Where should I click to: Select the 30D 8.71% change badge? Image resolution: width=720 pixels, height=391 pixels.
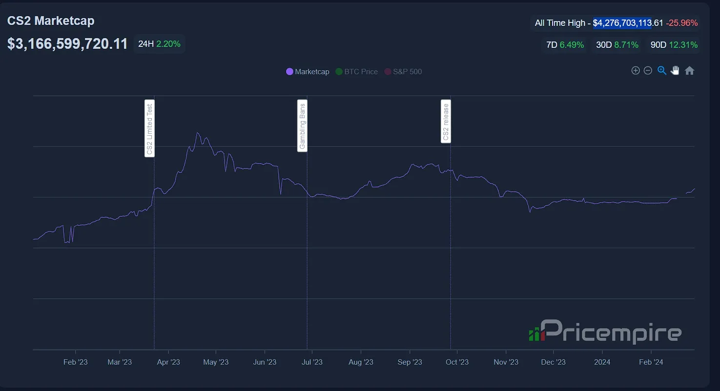(x=617, y=45)
